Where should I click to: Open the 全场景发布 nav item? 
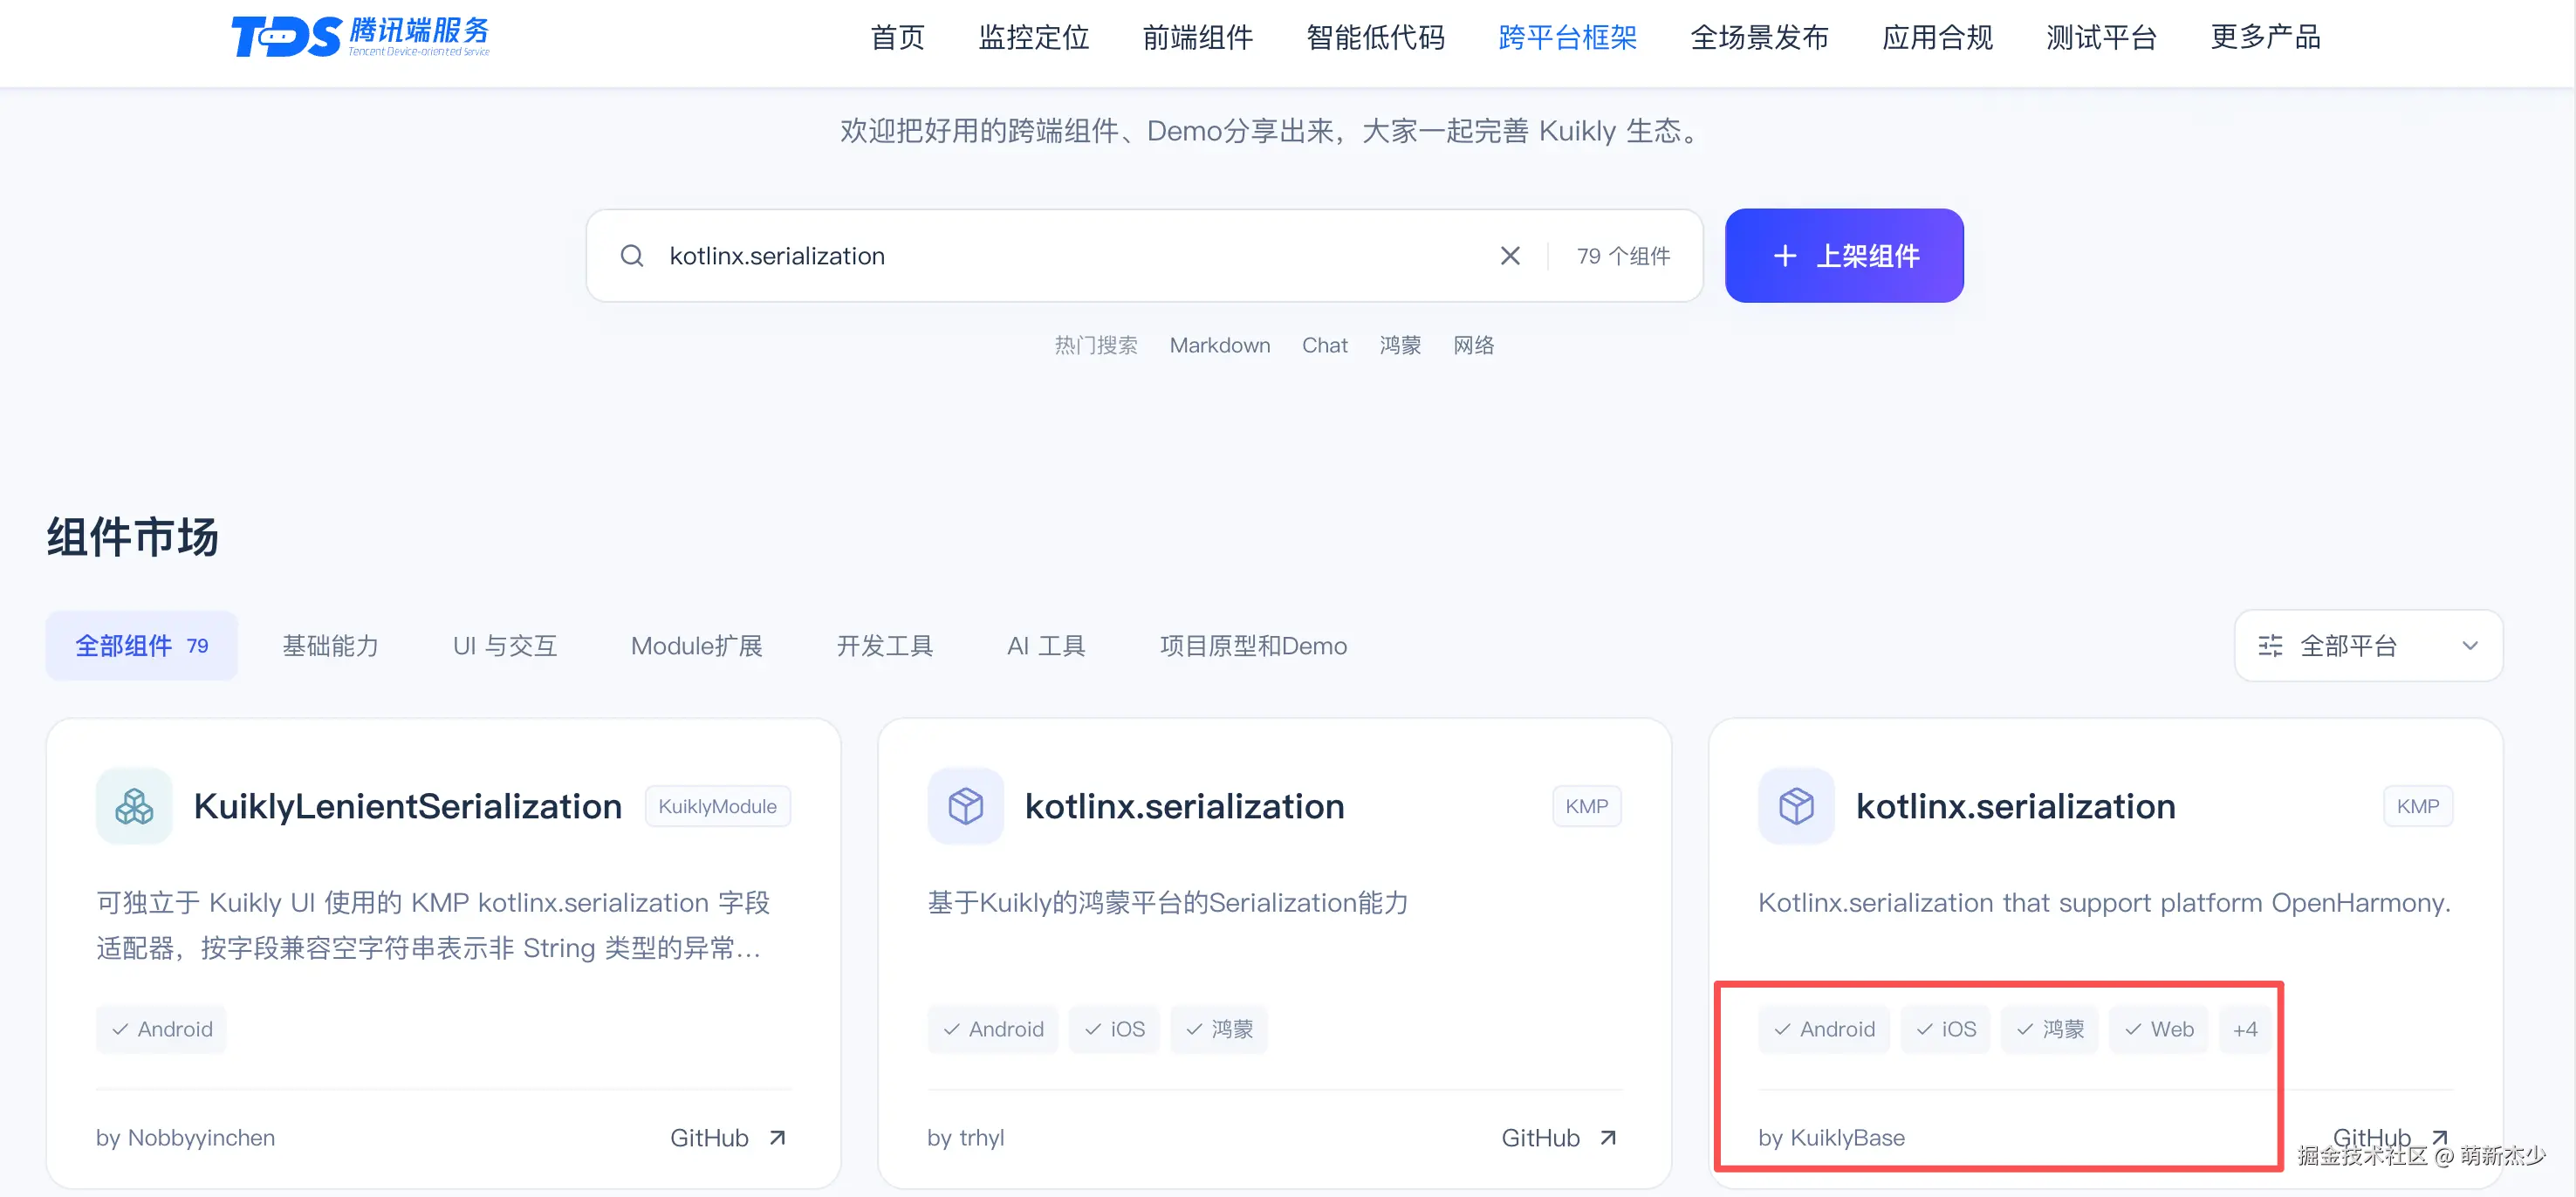click(x=1759, y=38)
